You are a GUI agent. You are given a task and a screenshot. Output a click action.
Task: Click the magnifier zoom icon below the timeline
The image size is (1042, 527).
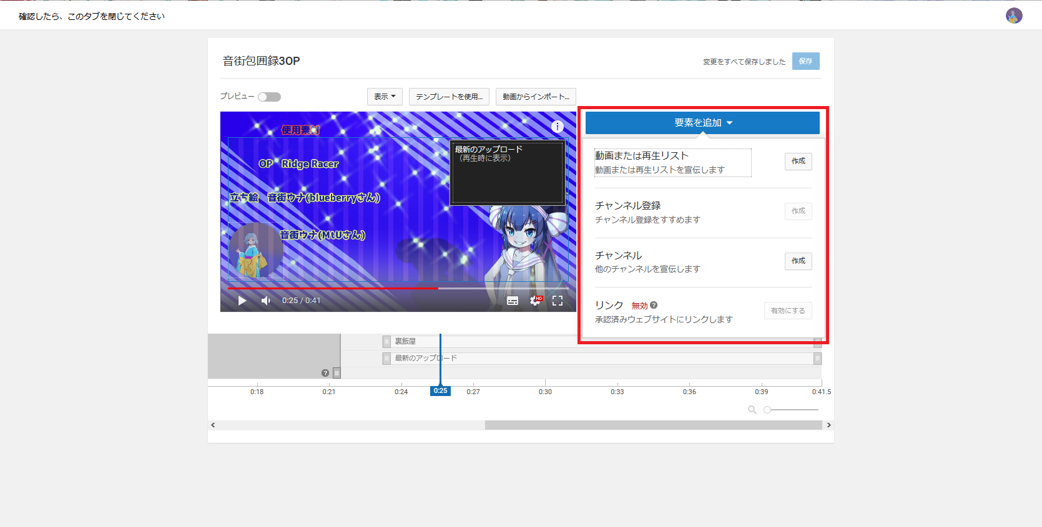click(752, 410)
